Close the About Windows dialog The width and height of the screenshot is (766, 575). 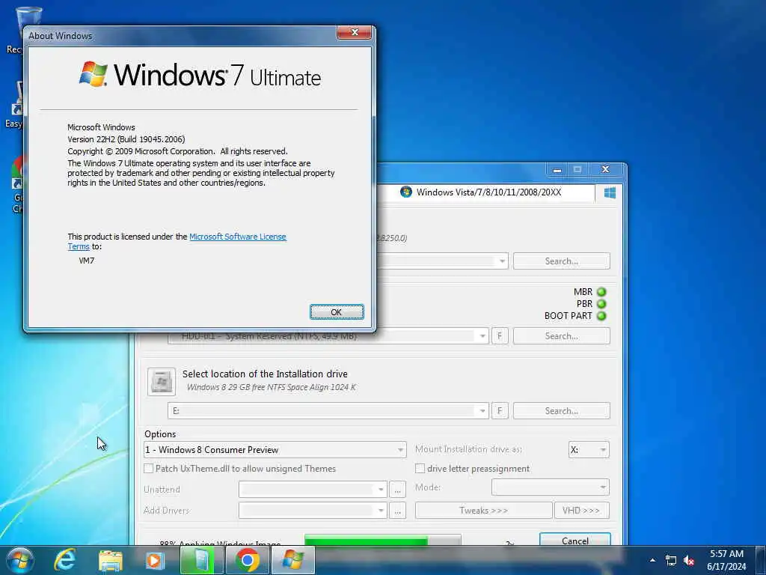coord(354,32)
